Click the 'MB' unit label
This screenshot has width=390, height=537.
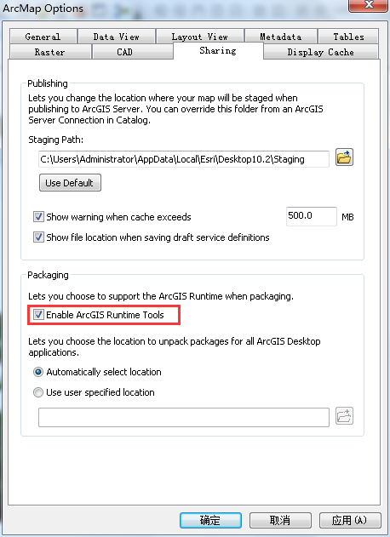(x=347, y=217)
